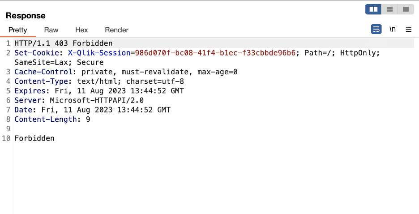Click the Response panel title
The image size is (419, 214).
click(x=26, y=16)
